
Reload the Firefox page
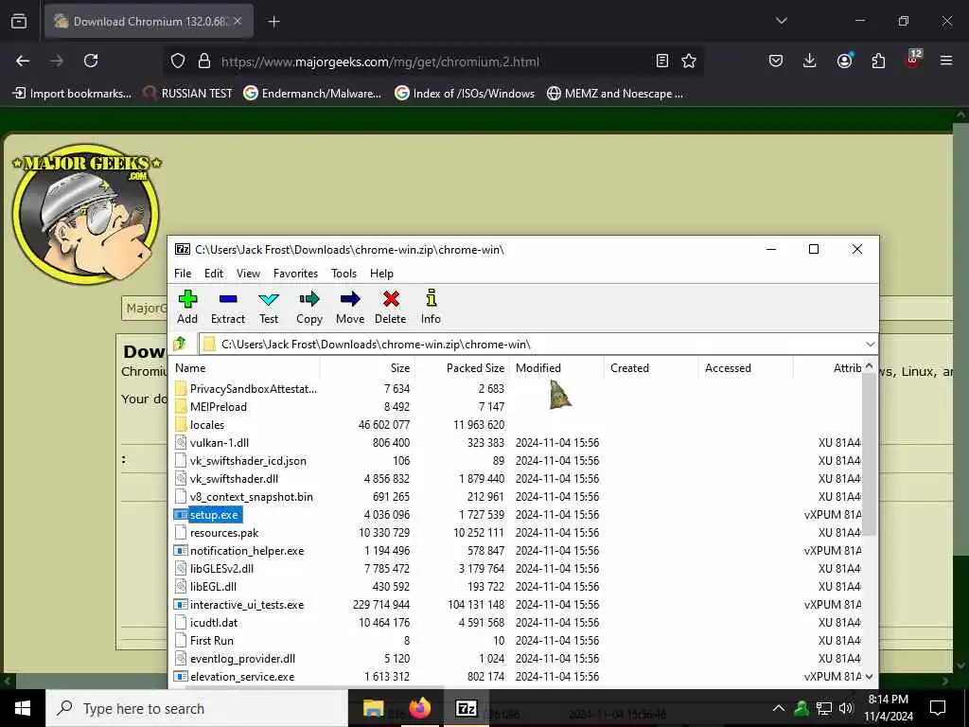point(91,61)
